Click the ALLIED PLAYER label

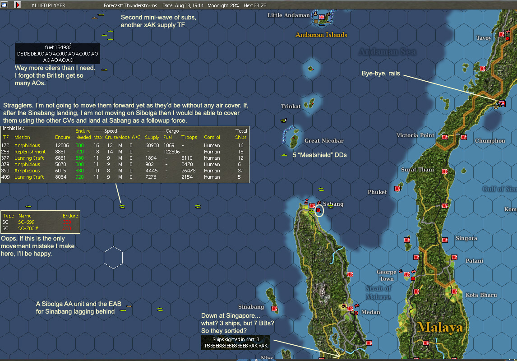(48, 5)
